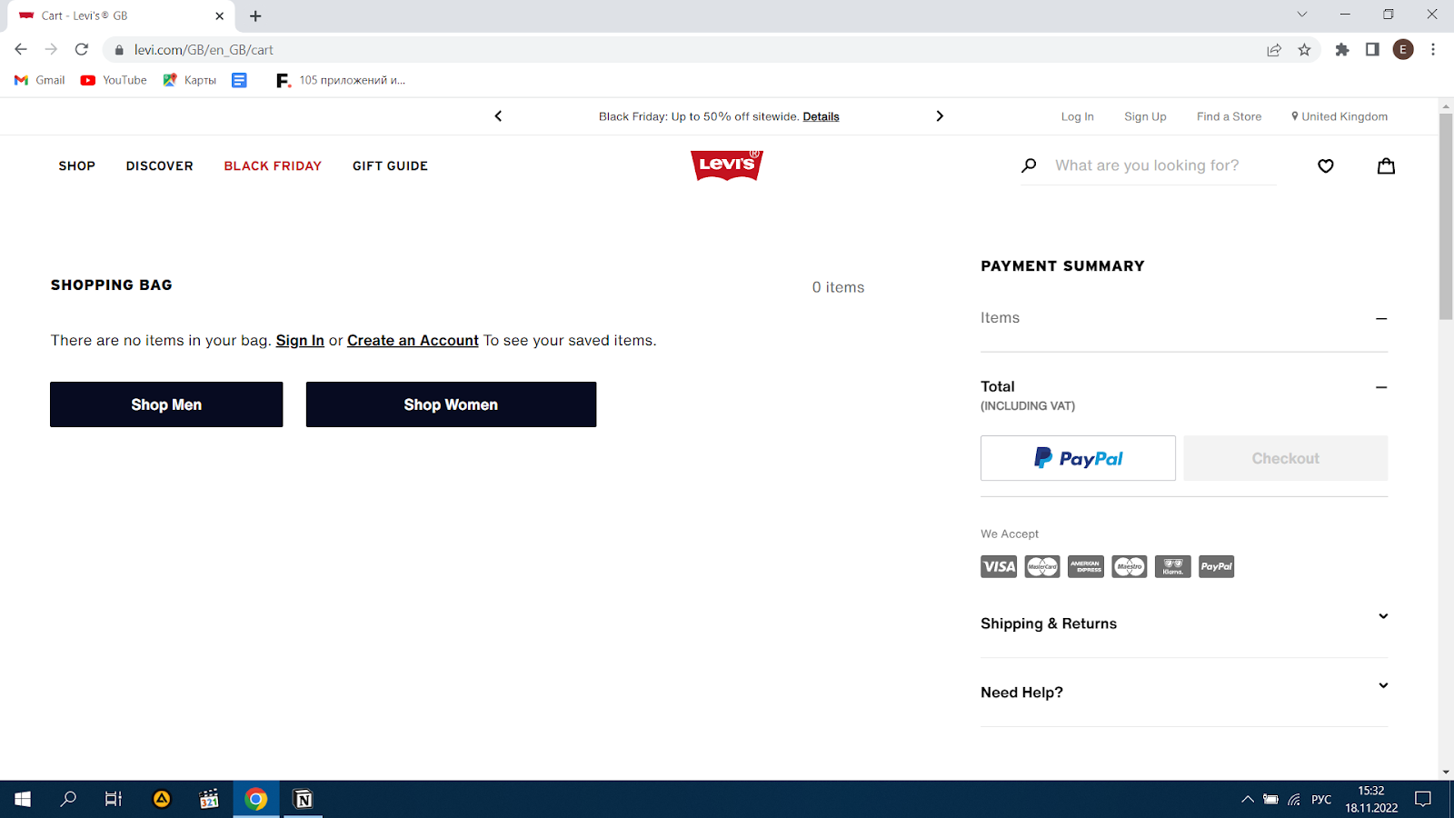Bookmark this page with star icon
Image resolution: width=1454 pixels, height=818 pixels.
pyautogui.click(x=1305, y=50)
